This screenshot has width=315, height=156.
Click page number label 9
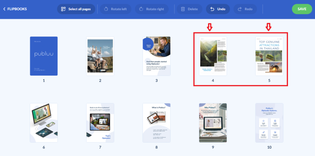pyautogui.click(x=213, y=147)
